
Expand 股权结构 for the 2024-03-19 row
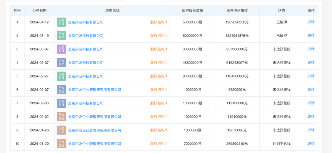[159, 36]
